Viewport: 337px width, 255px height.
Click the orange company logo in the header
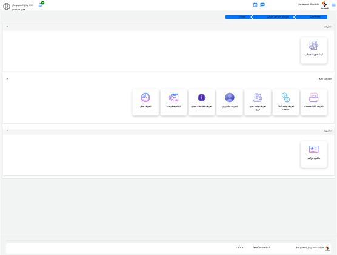point(324,5)
